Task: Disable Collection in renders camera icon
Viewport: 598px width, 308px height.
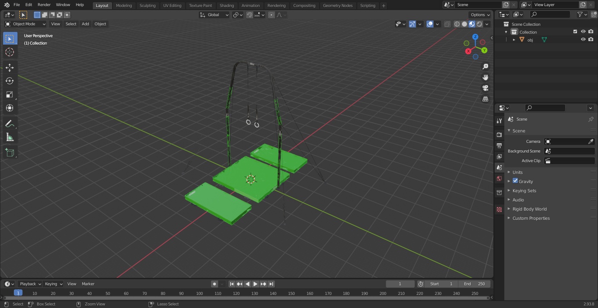Action: click(591, 32)
